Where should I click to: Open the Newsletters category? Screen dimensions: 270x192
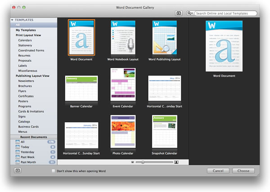click(26, 81)
